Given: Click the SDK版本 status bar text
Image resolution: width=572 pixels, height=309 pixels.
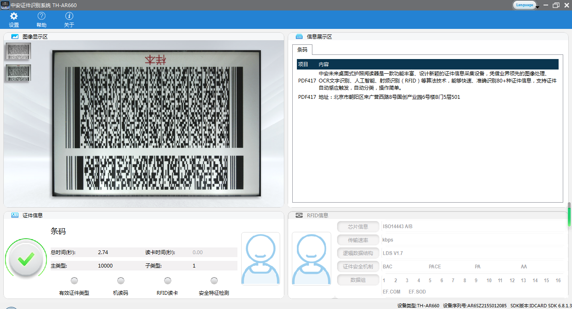Looking at the screenshot, I should [541, 306].
